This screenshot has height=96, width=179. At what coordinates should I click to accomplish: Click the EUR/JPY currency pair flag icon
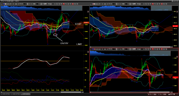(5, 4)
